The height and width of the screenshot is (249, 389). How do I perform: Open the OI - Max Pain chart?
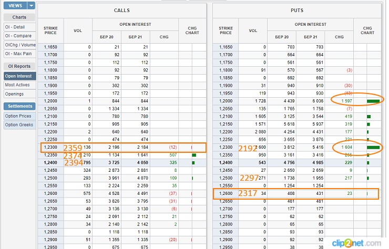(x=20, y=54)
